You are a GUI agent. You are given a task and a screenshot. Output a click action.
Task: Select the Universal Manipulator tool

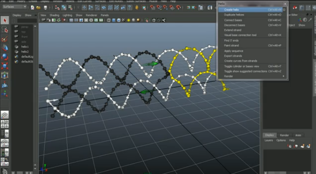5,75
